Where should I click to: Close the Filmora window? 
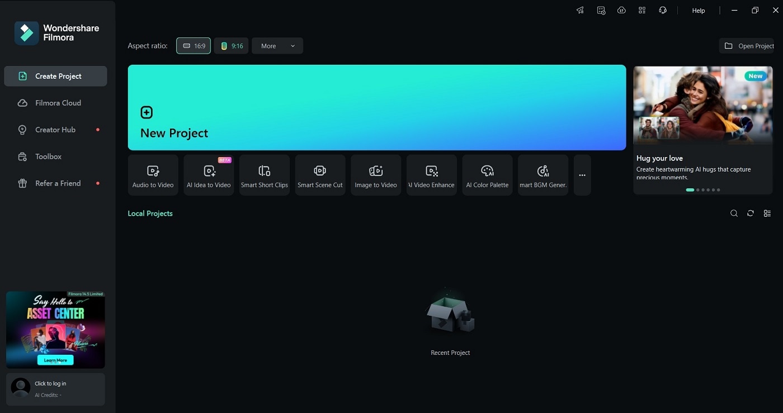pyautogui.click(x=775, y=11)
